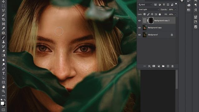199x112 pixels.
Task: Select the Brush tool
Action: tap(3, 37)
